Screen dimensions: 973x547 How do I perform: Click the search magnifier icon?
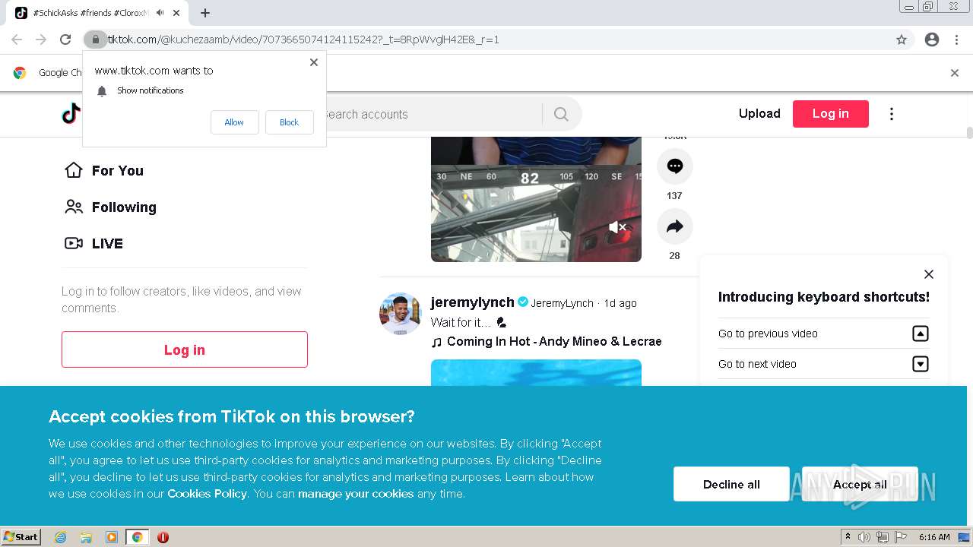click(561, 114)
